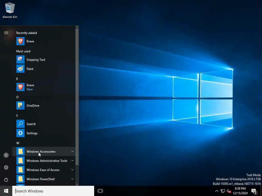The width and height of the screenshot is (262, 196).
Task: Expand the Windows PowerShell folder chevron
Action: 72,179
